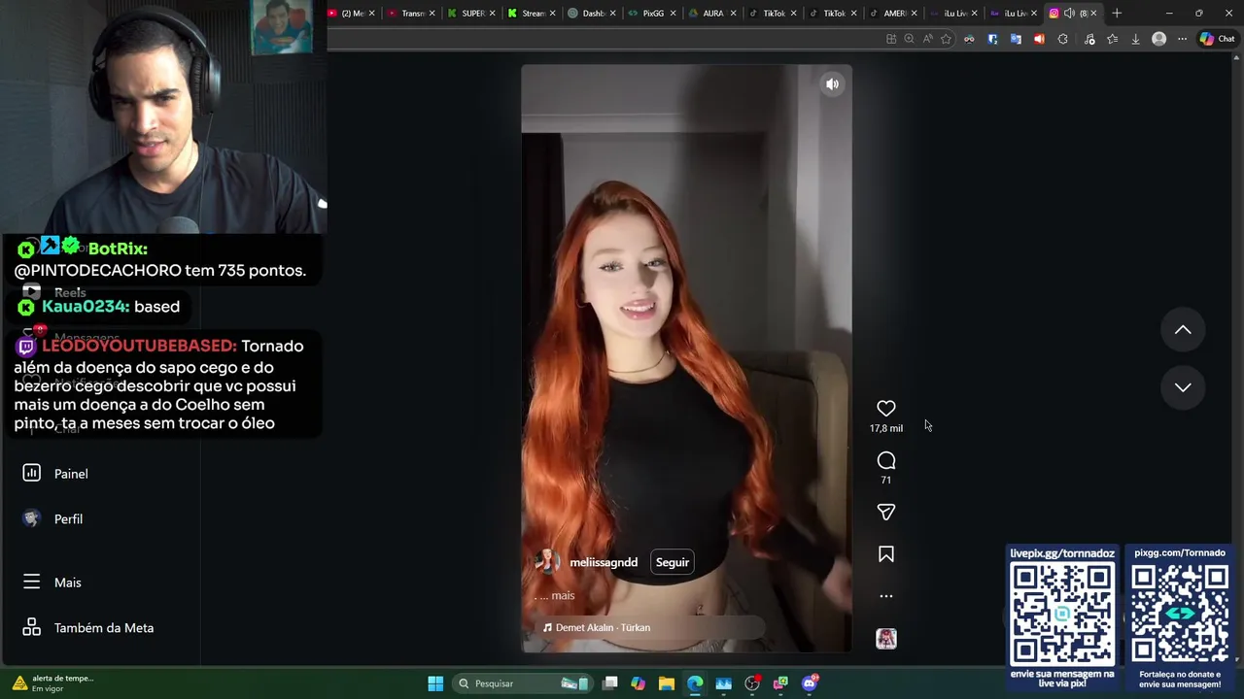Open the Edge downloads icon
This screenshot has width=1244, height=699.
pos(1135,39)
